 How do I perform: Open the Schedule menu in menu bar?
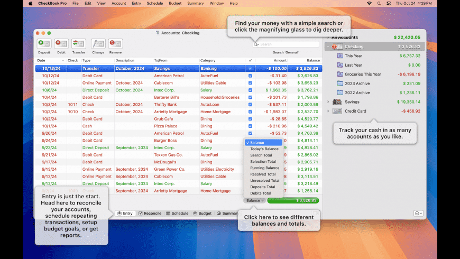(154, 4)
